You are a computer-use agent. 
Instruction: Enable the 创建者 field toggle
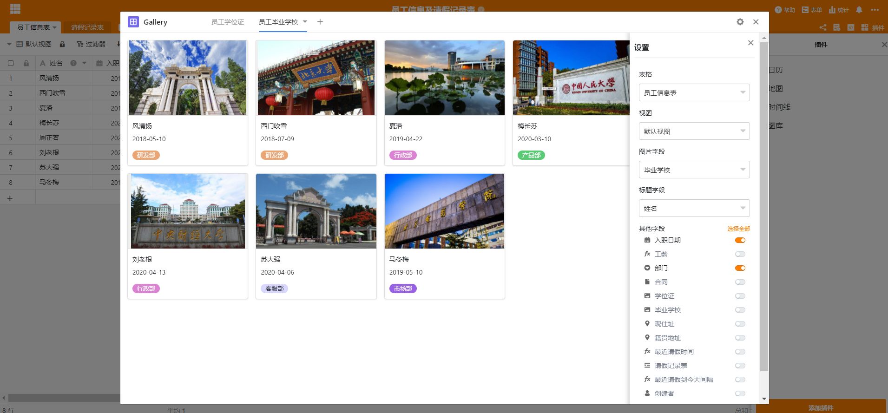[x=740, y=393]
